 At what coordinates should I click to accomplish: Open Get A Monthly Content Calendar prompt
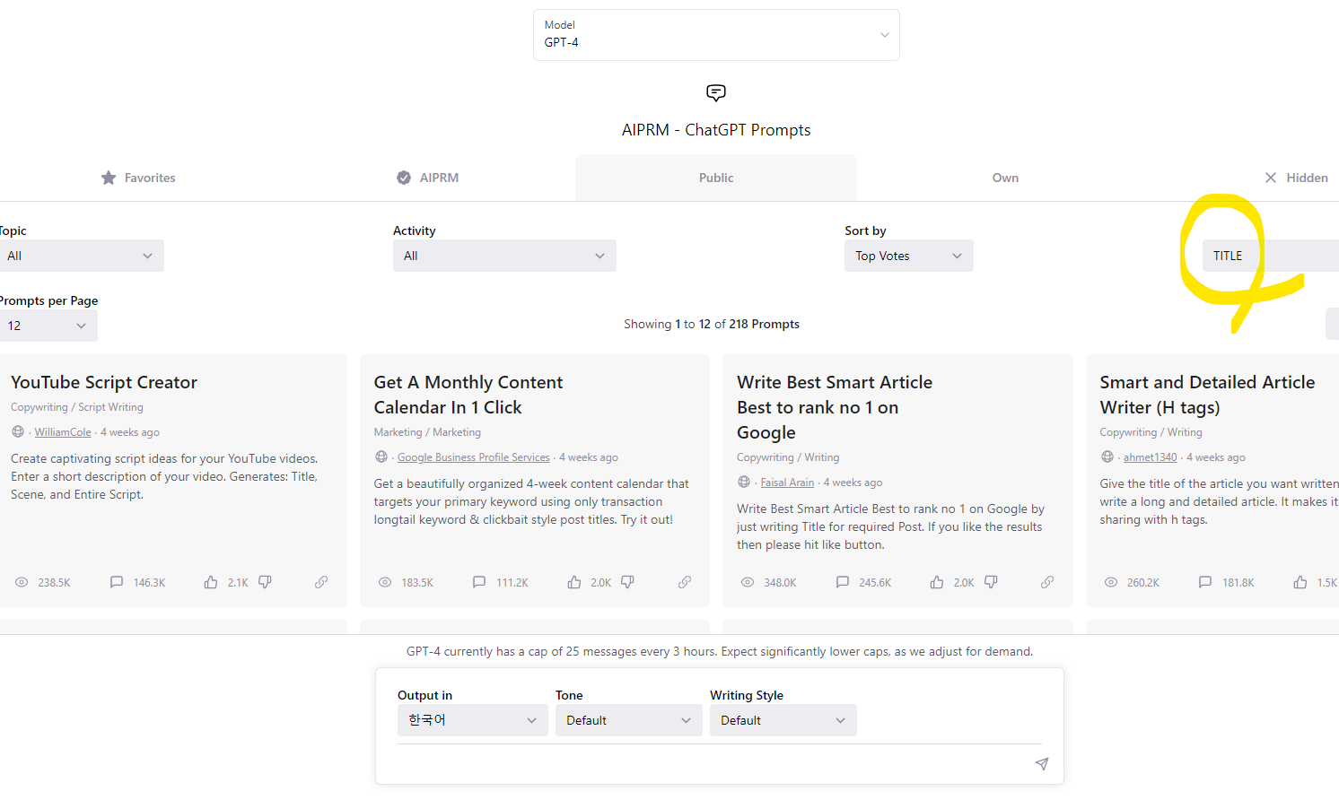point(468,395)
